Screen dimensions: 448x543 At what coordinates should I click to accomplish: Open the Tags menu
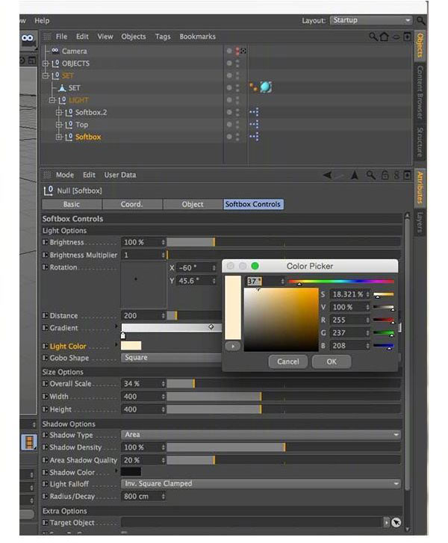[163, 37]
